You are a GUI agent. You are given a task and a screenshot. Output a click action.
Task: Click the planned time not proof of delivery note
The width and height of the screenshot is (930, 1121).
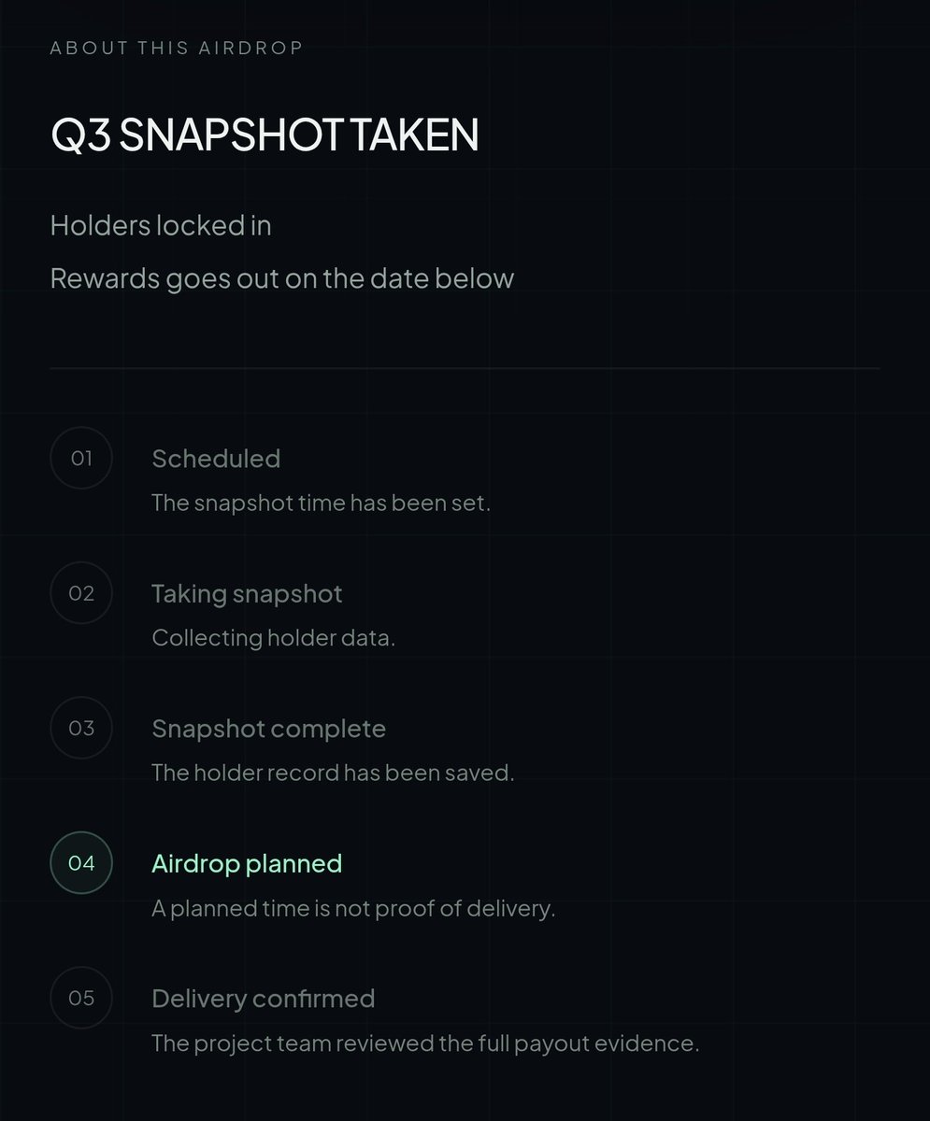(x=353, y=909)
